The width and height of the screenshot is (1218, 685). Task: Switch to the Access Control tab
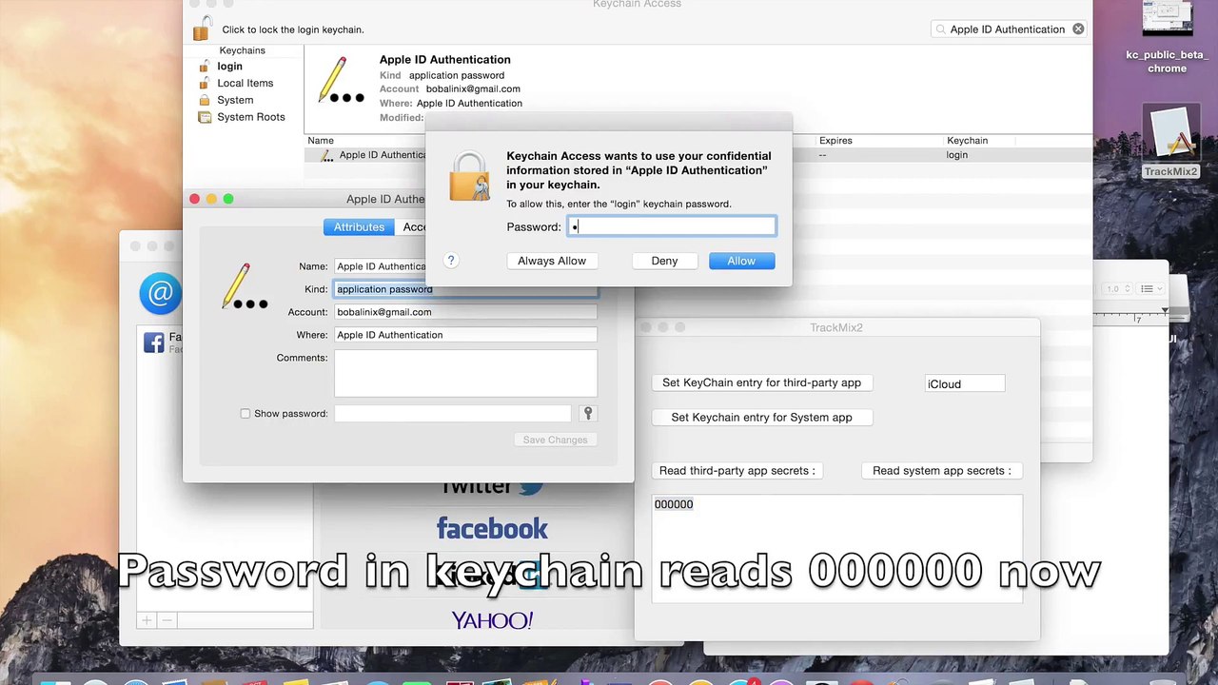[413, 227]
